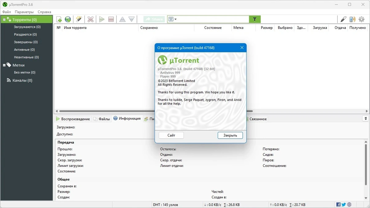
Task: Sort by the № column header
Action: (x=59, y=28)
